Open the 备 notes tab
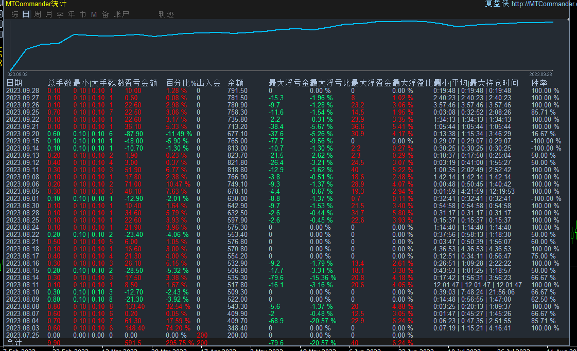 pyautogui.click(x=105, y=14)
